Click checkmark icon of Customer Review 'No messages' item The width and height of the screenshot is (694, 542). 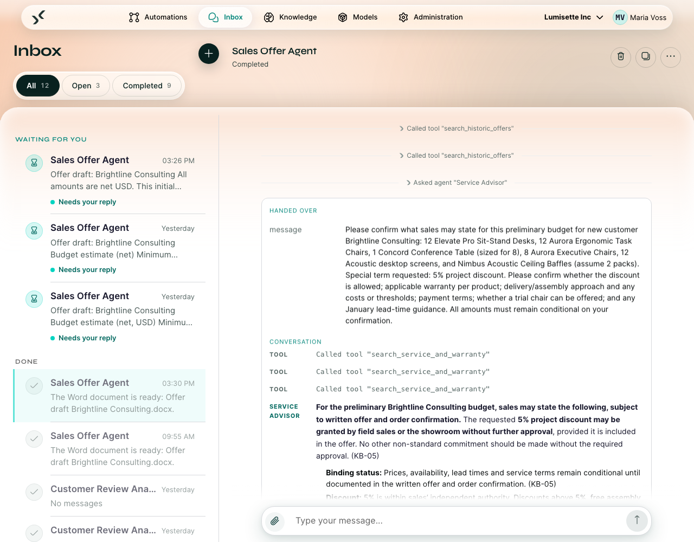coord(34,492)
